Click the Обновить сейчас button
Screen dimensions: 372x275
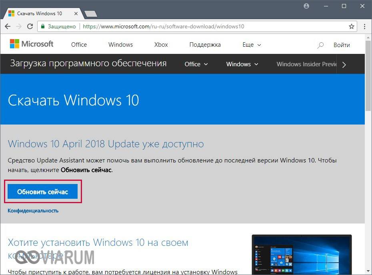(x=43, y=192)
